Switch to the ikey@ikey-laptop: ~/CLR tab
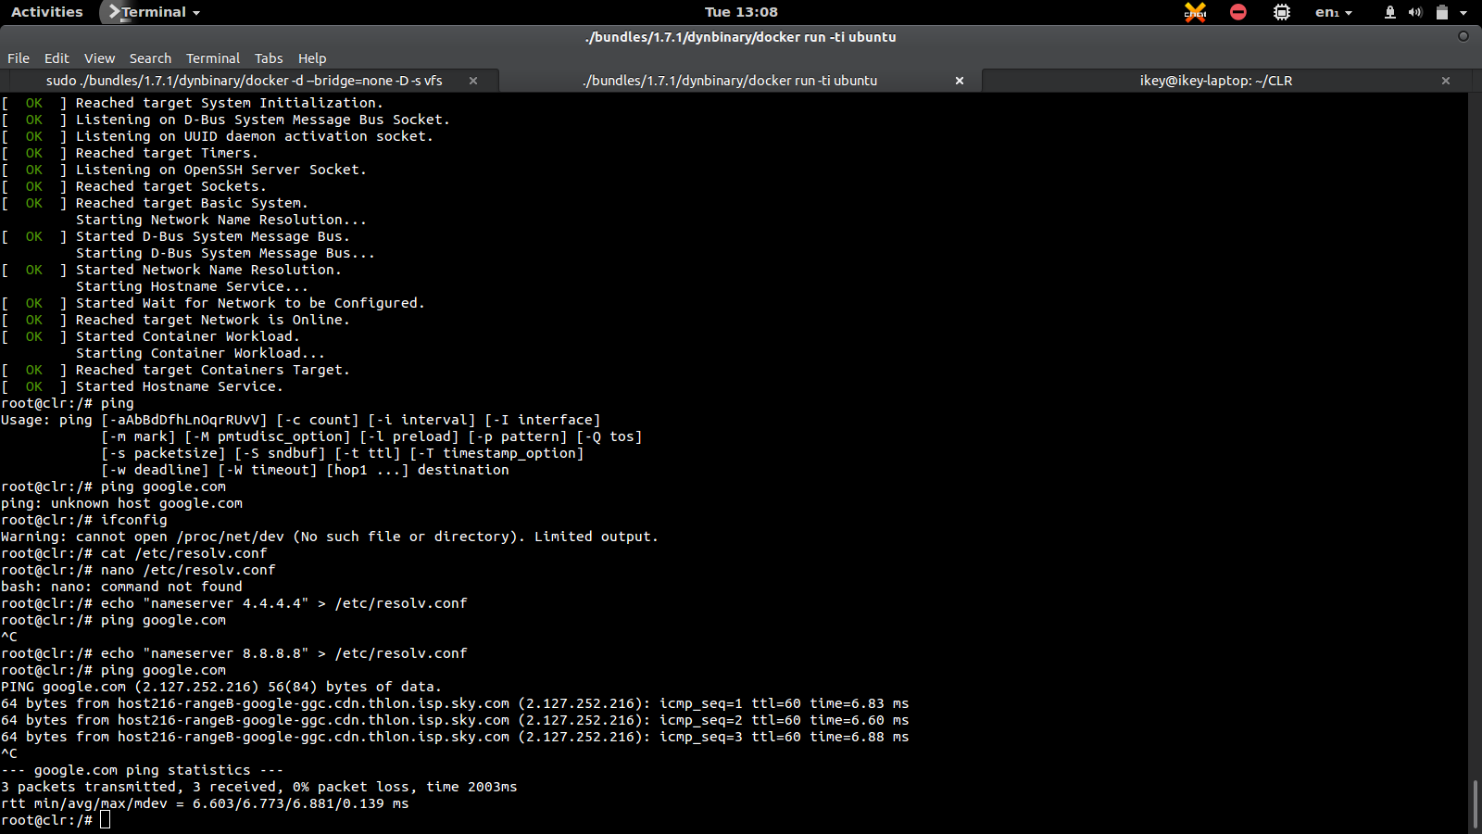 (x=1216, y=81)
